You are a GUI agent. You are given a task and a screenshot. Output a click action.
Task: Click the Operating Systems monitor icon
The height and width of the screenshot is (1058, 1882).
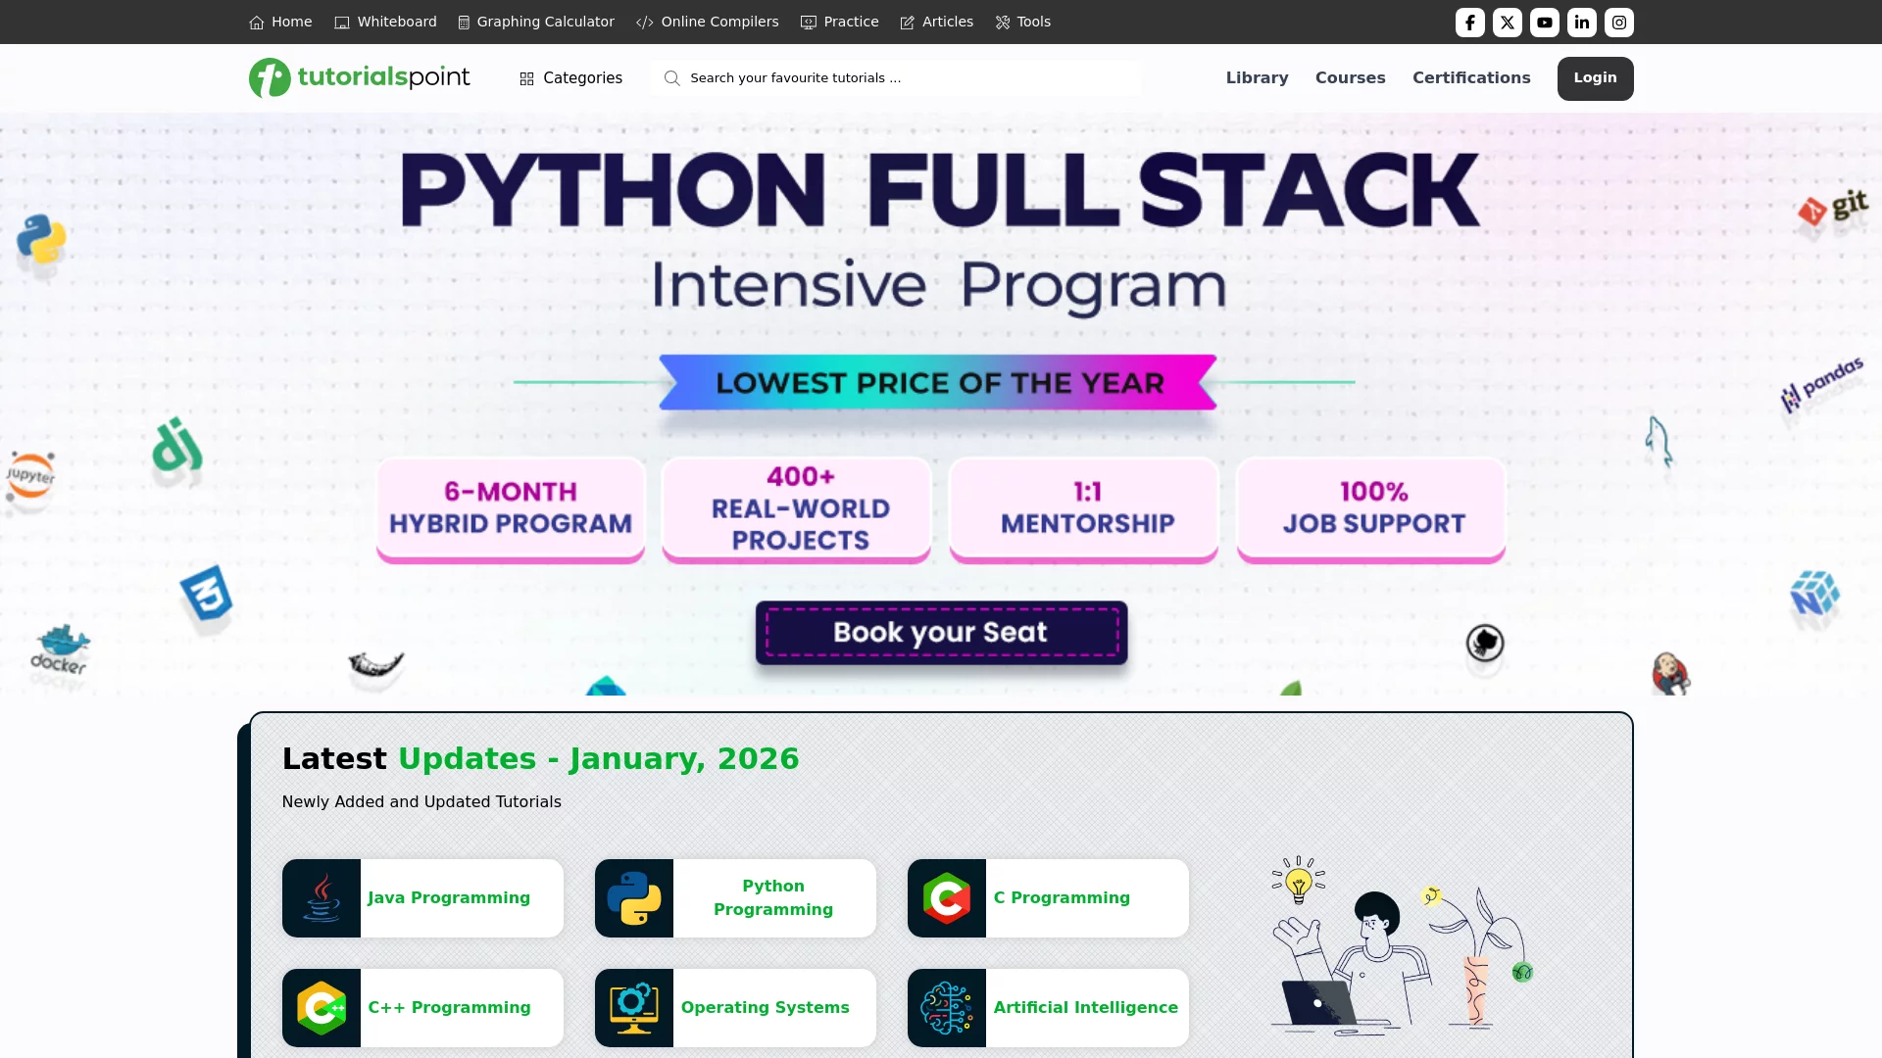[633, 1008]
